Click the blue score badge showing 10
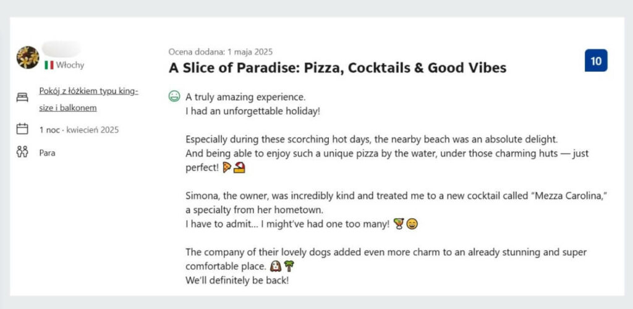 [x=596, y=61]
